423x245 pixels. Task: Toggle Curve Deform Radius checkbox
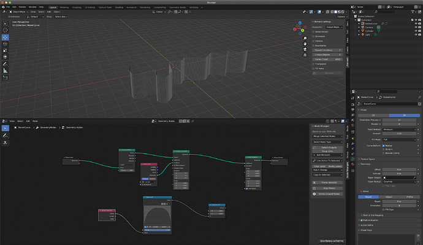(384, 146)
